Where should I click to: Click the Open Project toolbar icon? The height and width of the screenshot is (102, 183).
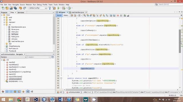coord(11,8)
